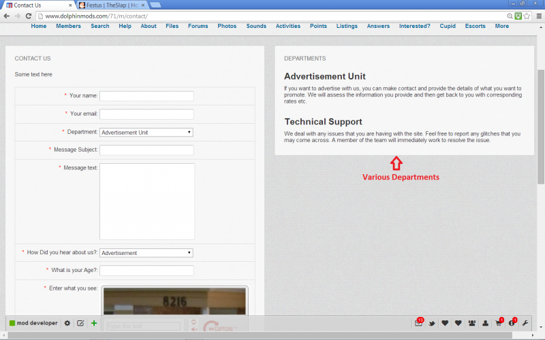Bookmark this page with the star icon
This screenshot has width=545, height=340.
pyautogui.click(x=527, y=16)
